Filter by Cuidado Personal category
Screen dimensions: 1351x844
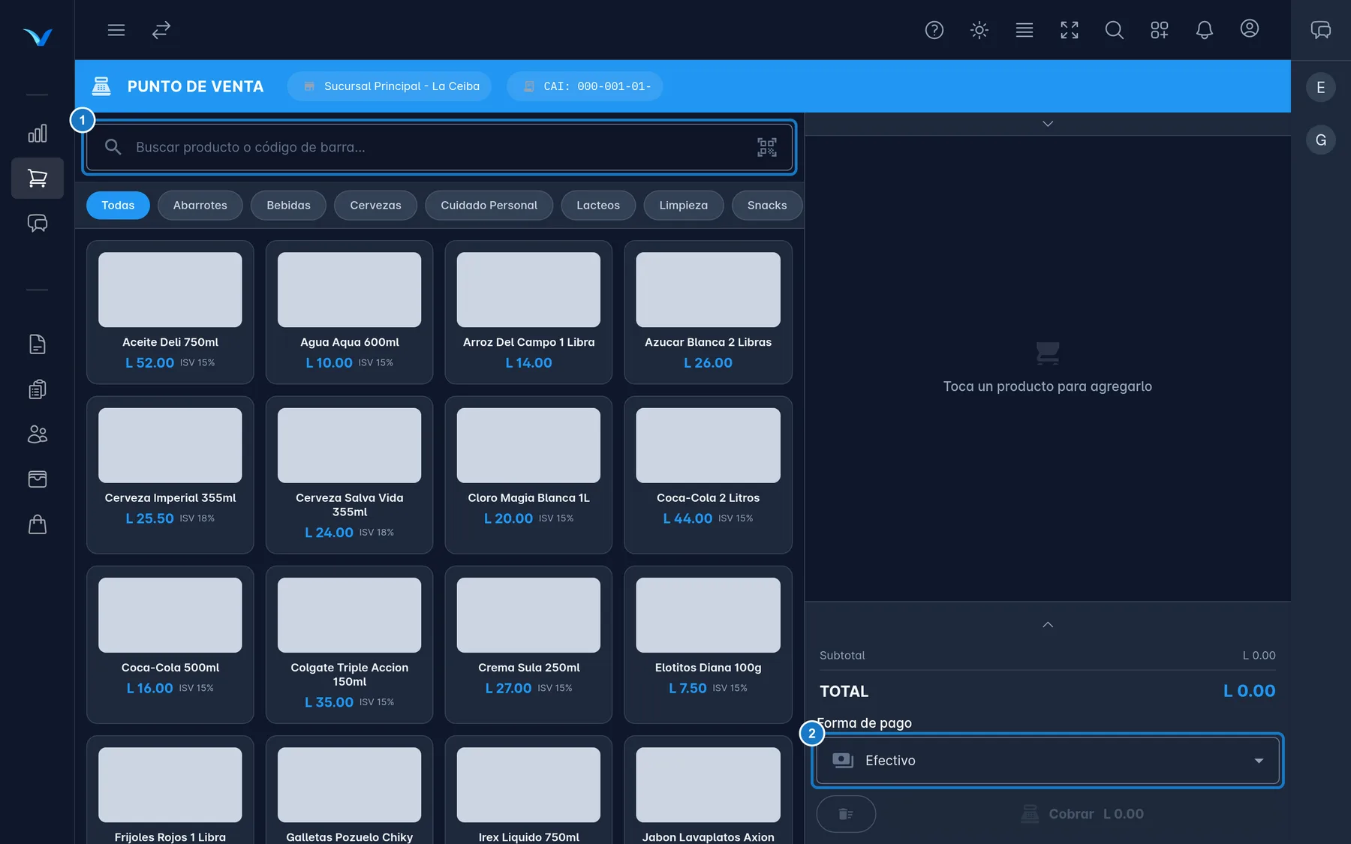(x=489, y=206)
